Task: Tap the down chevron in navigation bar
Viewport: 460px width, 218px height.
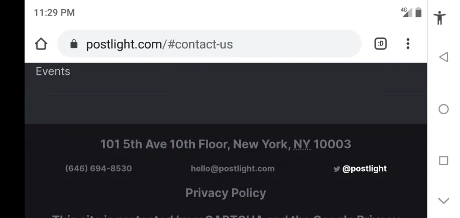Action: pyautogui.click(x=444, y=201)
